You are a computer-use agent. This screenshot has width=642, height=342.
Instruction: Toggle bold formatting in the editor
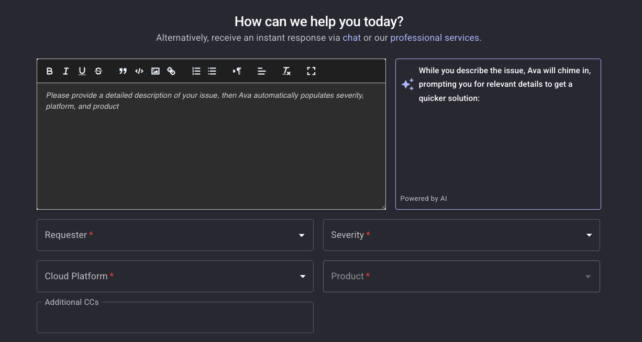(50, 71)
